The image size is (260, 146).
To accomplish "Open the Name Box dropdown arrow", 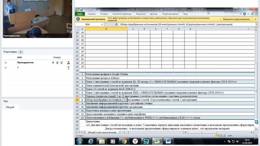I will click(102, 24).
